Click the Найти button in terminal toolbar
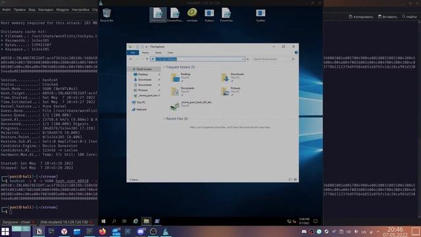Screen dimensions: 421x237 [x=409, y=16]
